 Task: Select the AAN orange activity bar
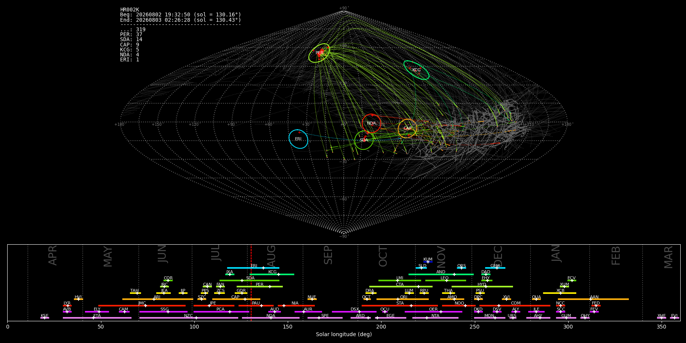593,299
